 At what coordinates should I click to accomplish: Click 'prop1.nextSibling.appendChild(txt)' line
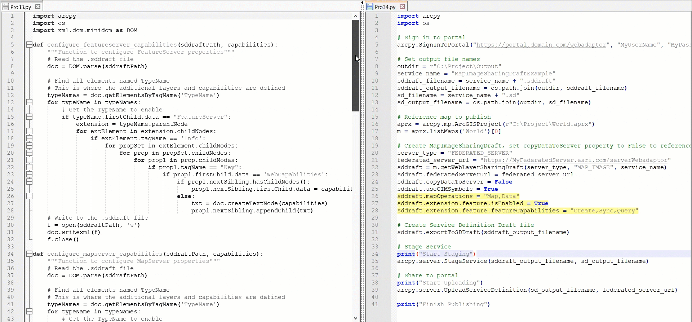(252, 211)
